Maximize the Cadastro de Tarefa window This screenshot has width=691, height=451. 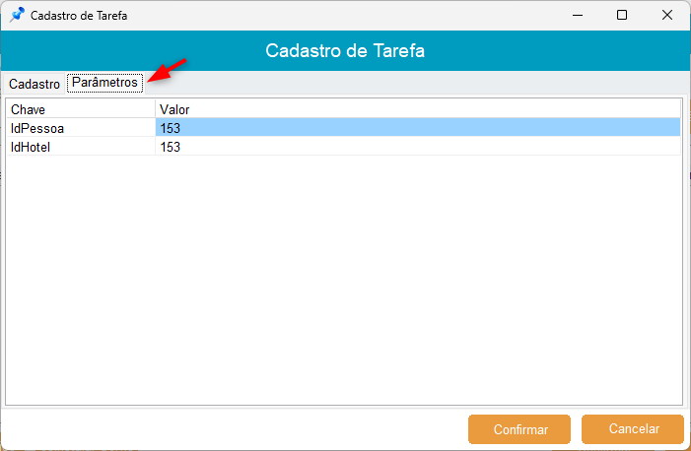coord(622,16)
